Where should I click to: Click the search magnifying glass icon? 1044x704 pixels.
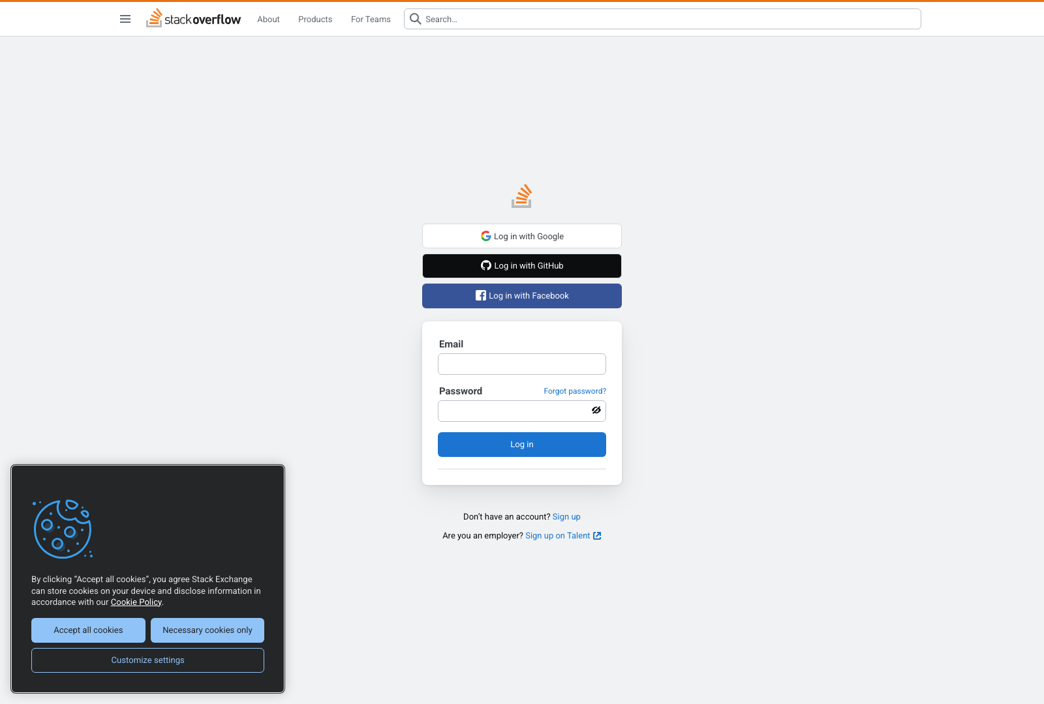pos(416,19)
